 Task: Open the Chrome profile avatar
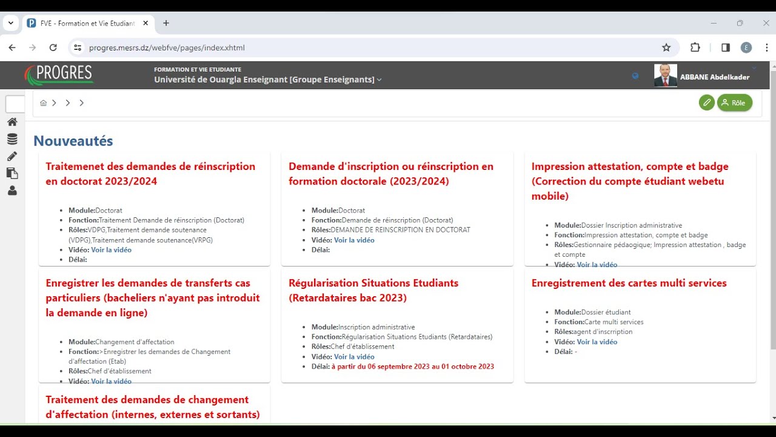[x=746, y=47]
